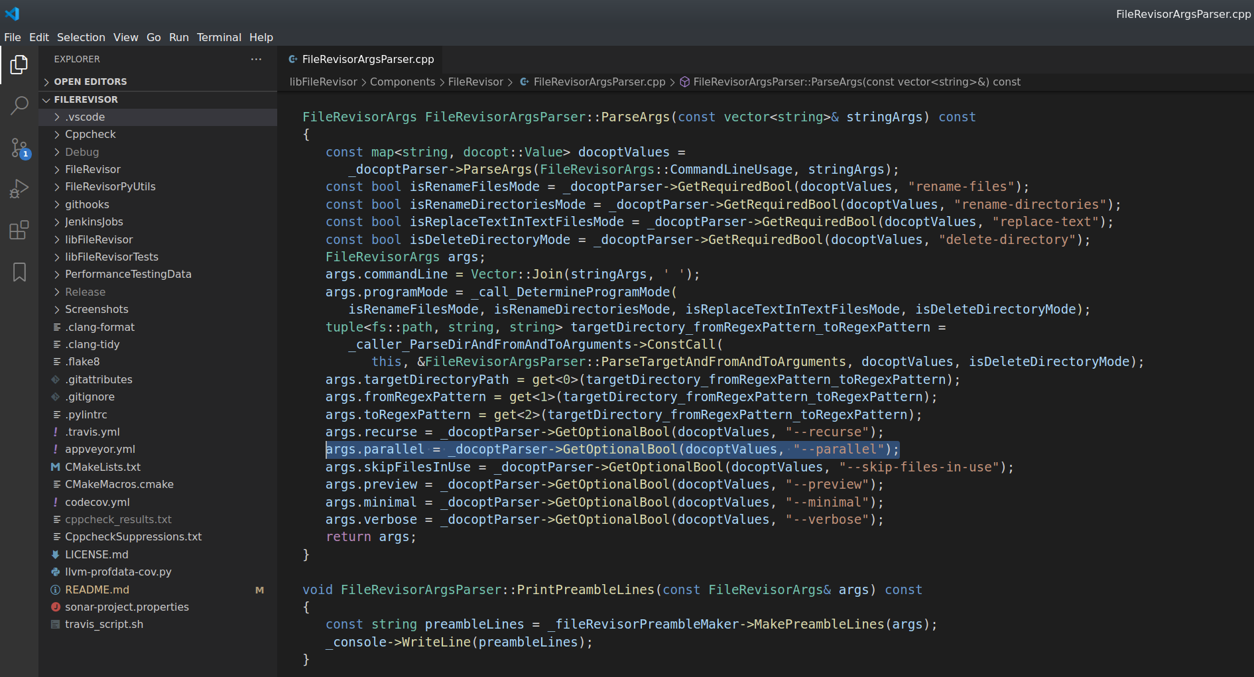1254x677 pixels.
Task: Click the C++ file icon in editor tab
Action: 292,59
